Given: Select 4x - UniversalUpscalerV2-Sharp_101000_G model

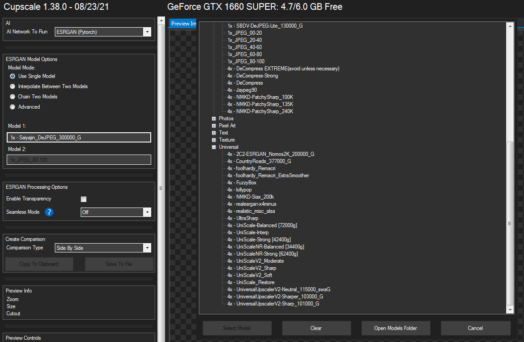Looking at the screenshot, I should click(x=273, y=304).
